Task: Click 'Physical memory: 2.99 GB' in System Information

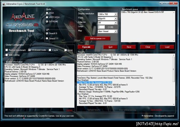Action: click(x=15, y=71)
